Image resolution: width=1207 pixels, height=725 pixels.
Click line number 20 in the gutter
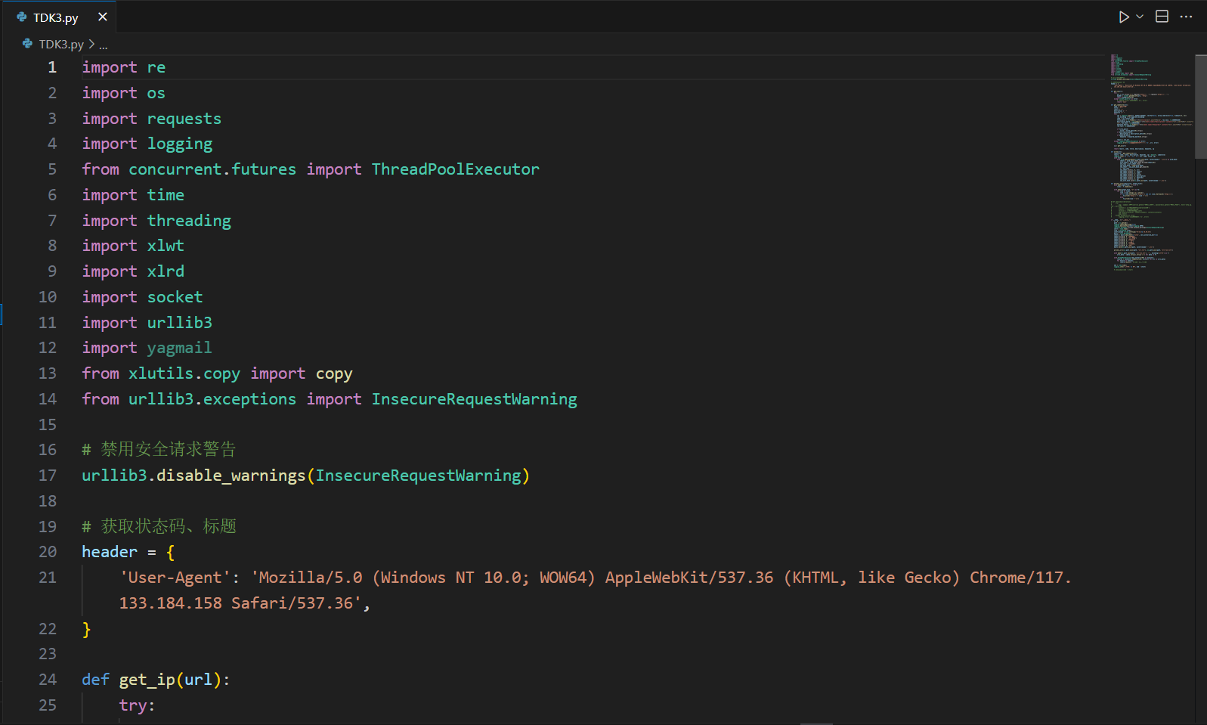coord(48,552)
